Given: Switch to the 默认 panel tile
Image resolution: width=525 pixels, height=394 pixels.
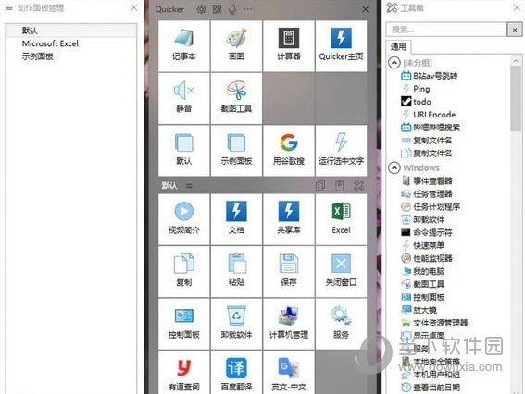Looking at the screenshot, I should 184,151.
